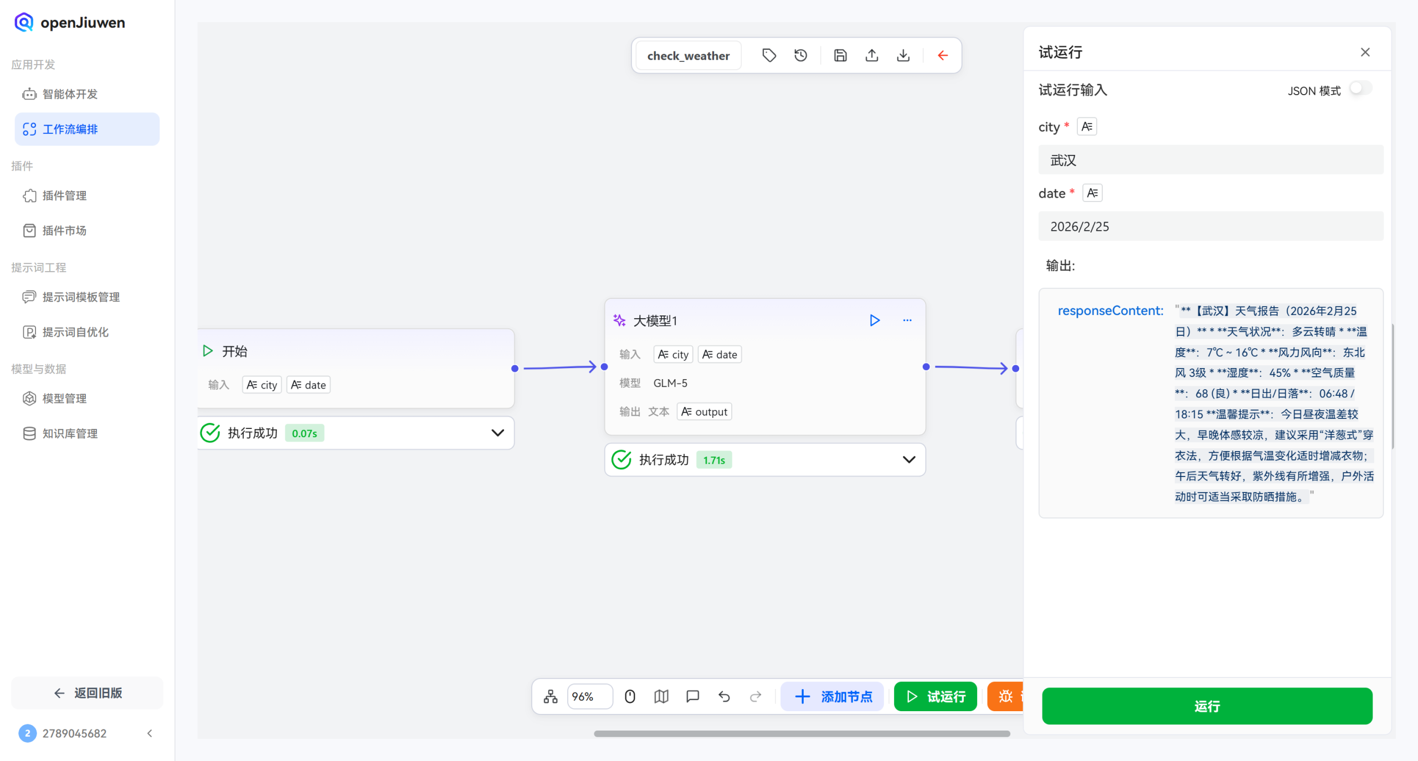
Task: Click the tag icon in top toolbar
Action: tap(769, 55)
